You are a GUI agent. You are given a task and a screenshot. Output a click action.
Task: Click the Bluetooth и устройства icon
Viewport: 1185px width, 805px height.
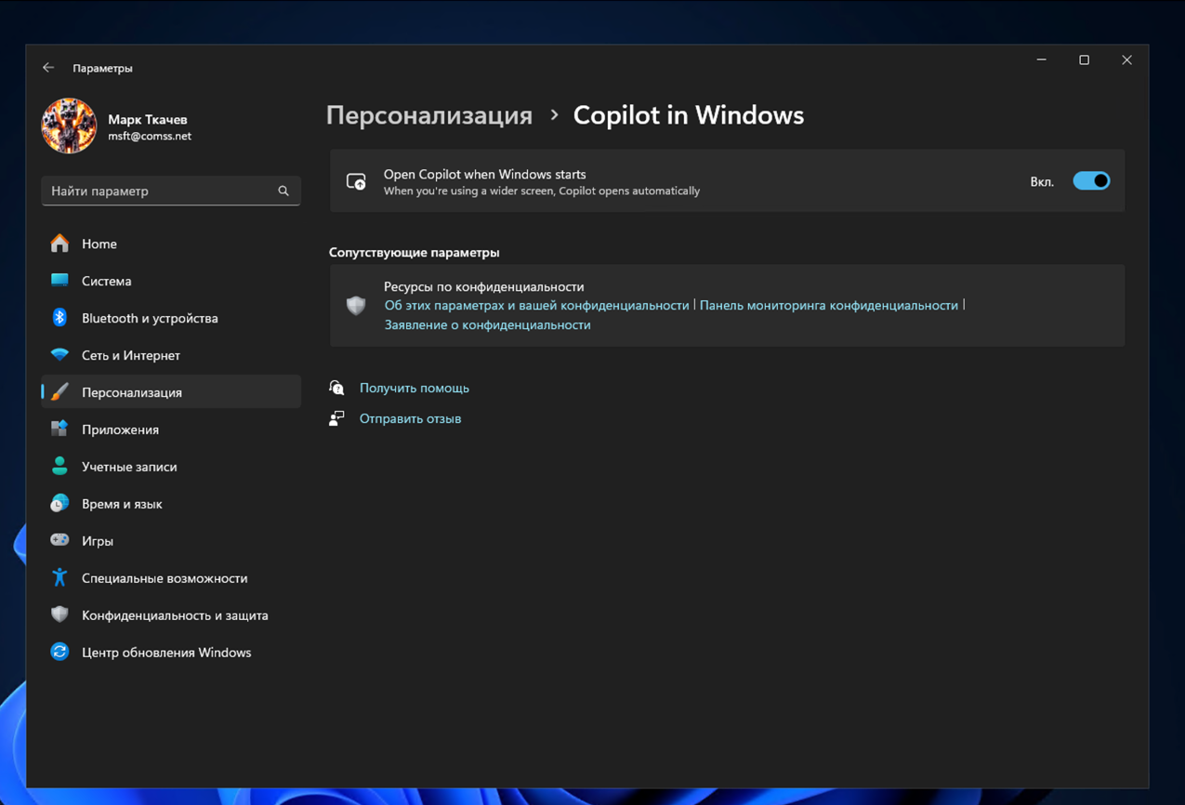point(59,318)
